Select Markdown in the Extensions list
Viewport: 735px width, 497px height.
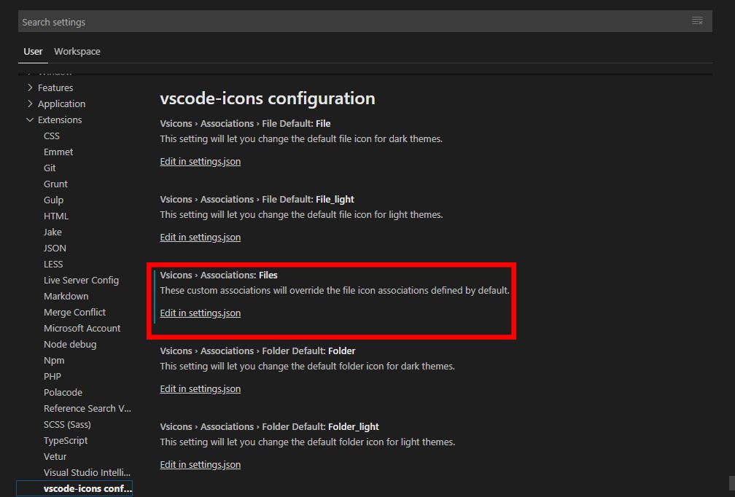(66, 296)
